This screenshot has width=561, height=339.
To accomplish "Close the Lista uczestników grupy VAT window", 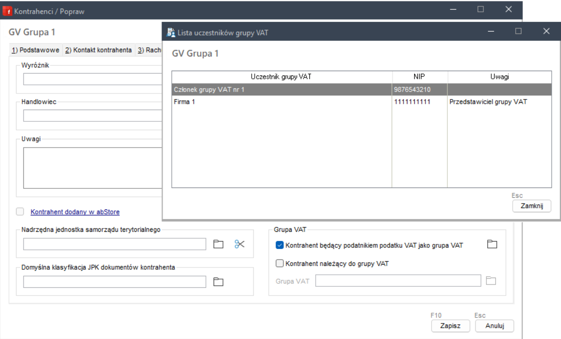I will [x=546, y=31].
